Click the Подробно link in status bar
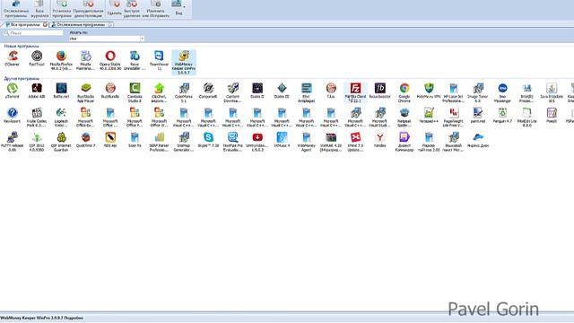Viewport: 574px width, 323px height. 74,318
